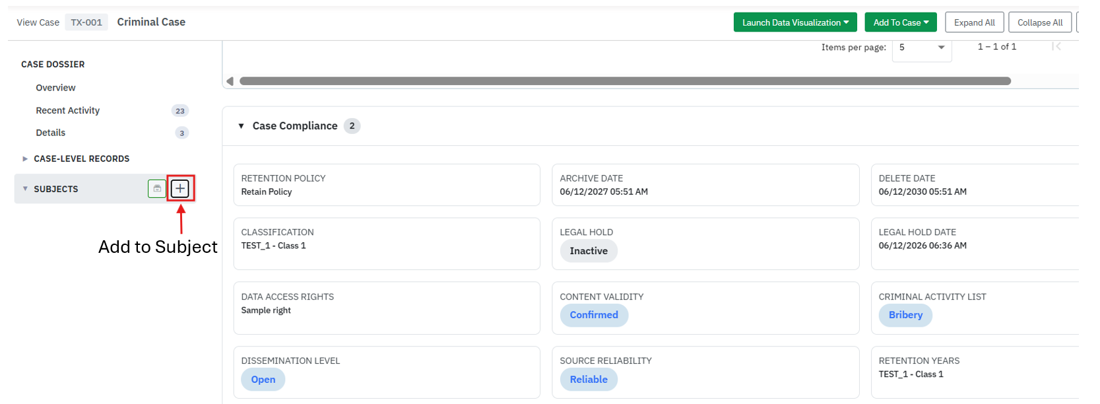Click the Confirmed content validity chip

(x=594, y=315)
